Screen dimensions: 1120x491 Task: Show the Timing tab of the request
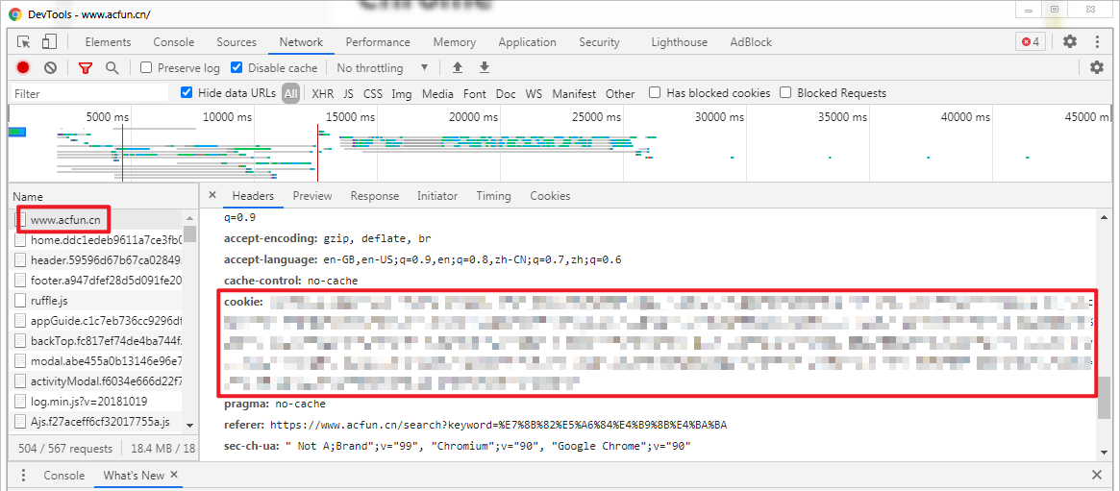point(493,196)
